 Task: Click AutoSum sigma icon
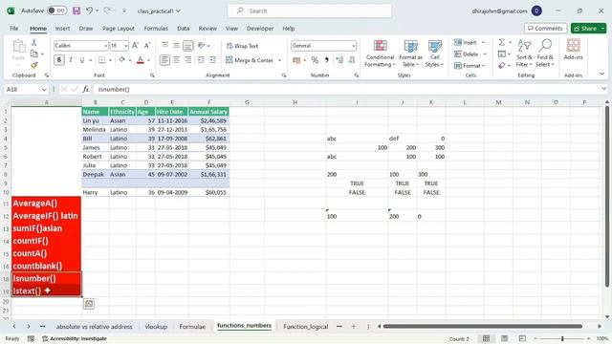pyautogui.click(x=502, y=42)
